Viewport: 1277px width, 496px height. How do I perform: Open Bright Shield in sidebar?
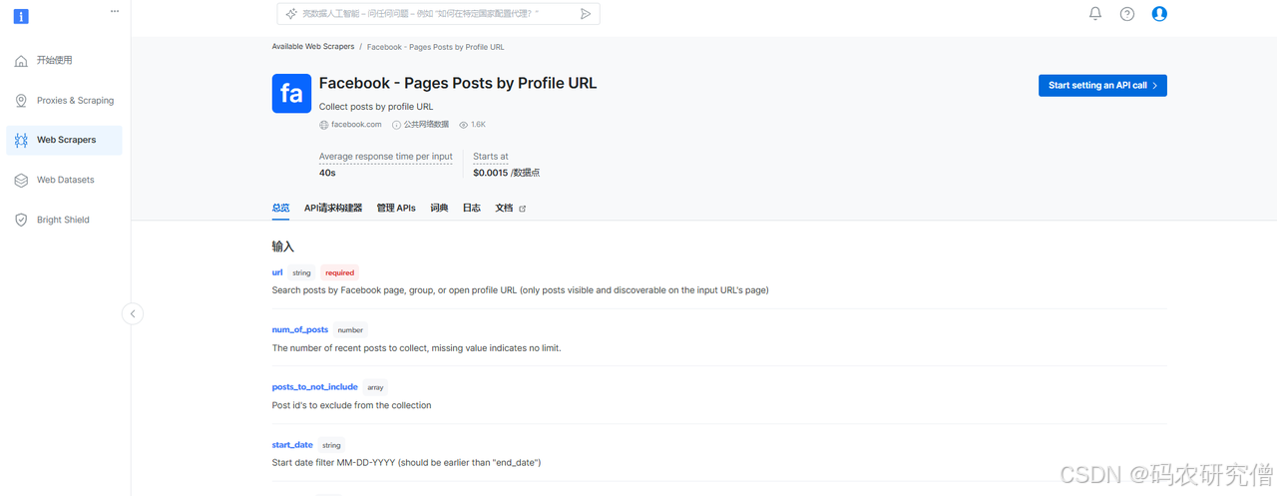[64, 220]
